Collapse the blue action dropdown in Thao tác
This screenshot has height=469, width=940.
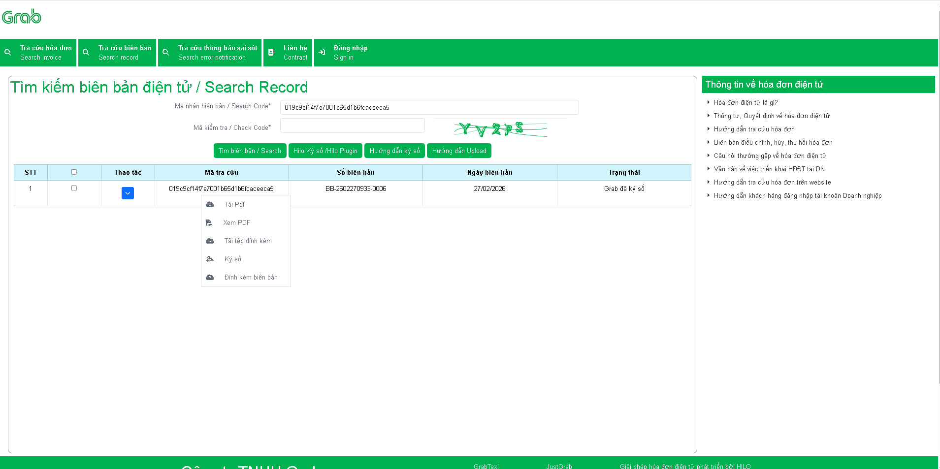(x=128, y=193)
